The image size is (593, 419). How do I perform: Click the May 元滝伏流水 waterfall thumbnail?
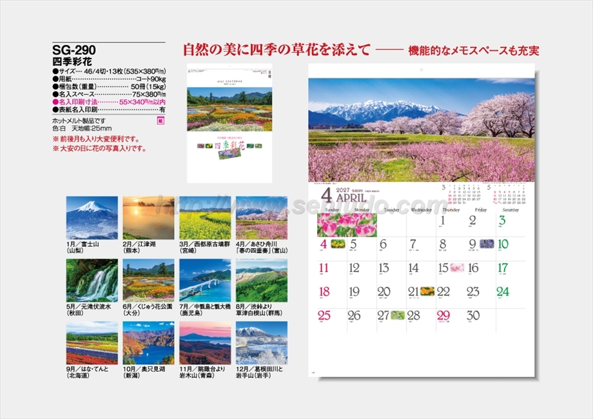click(92, 280)
